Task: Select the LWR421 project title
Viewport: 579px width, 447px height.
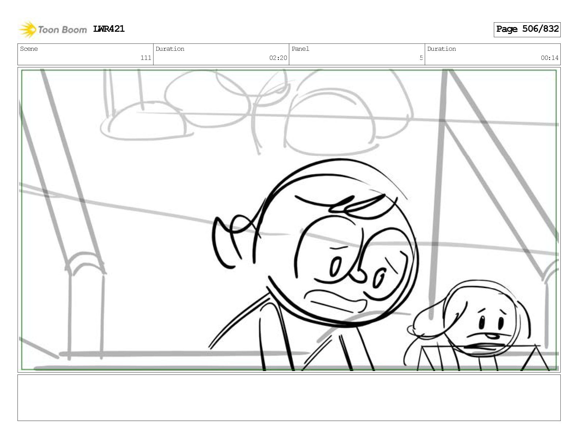Action: coord(109,29)
